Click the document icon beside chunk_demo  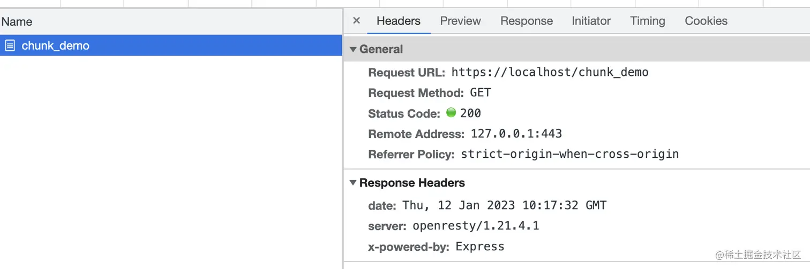tap(10, 46)
